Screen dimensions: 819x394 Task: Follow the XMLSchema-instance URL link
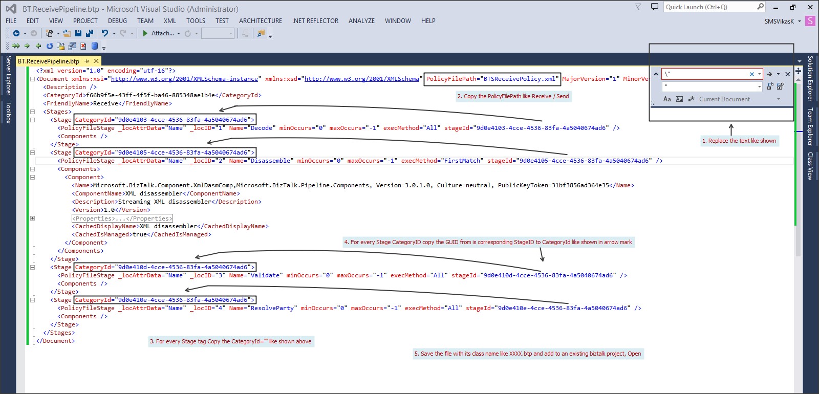click(x=184, y=79)
